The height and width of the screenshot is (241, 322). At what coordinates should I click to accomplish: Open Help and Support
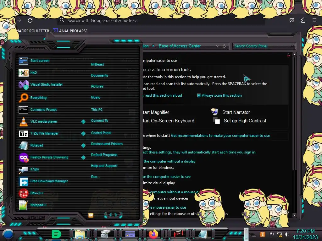coord(104,166)
